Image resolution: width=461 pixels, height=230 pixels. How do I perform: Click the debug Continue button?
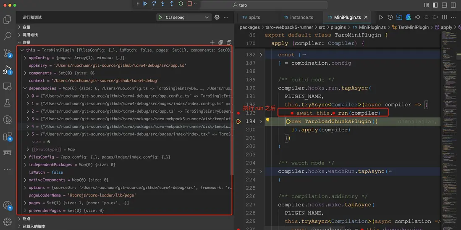click(145, 4)
